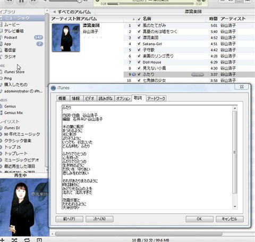Image resolution: width=255 pixels, height=242 pixels.
Task: Uncheck track 4 Sakana-Girl
Action: 139,44
